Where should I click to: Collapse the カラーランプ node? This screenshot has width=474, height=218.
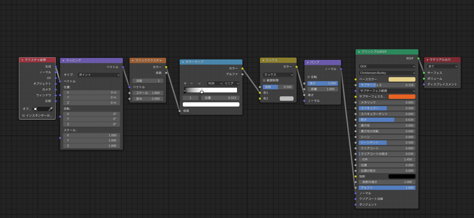tap(183, 62)
